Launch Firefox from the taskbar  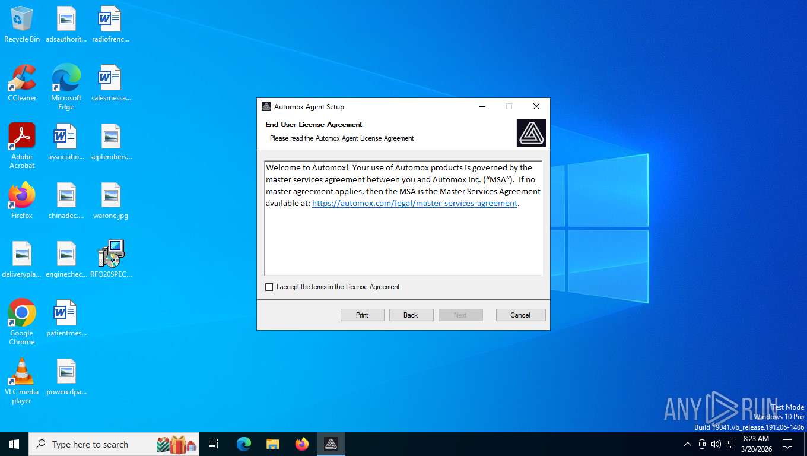point(302,444)
